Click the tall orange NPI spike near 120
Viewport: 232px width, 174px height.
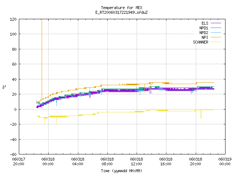(x=42, y=59)
